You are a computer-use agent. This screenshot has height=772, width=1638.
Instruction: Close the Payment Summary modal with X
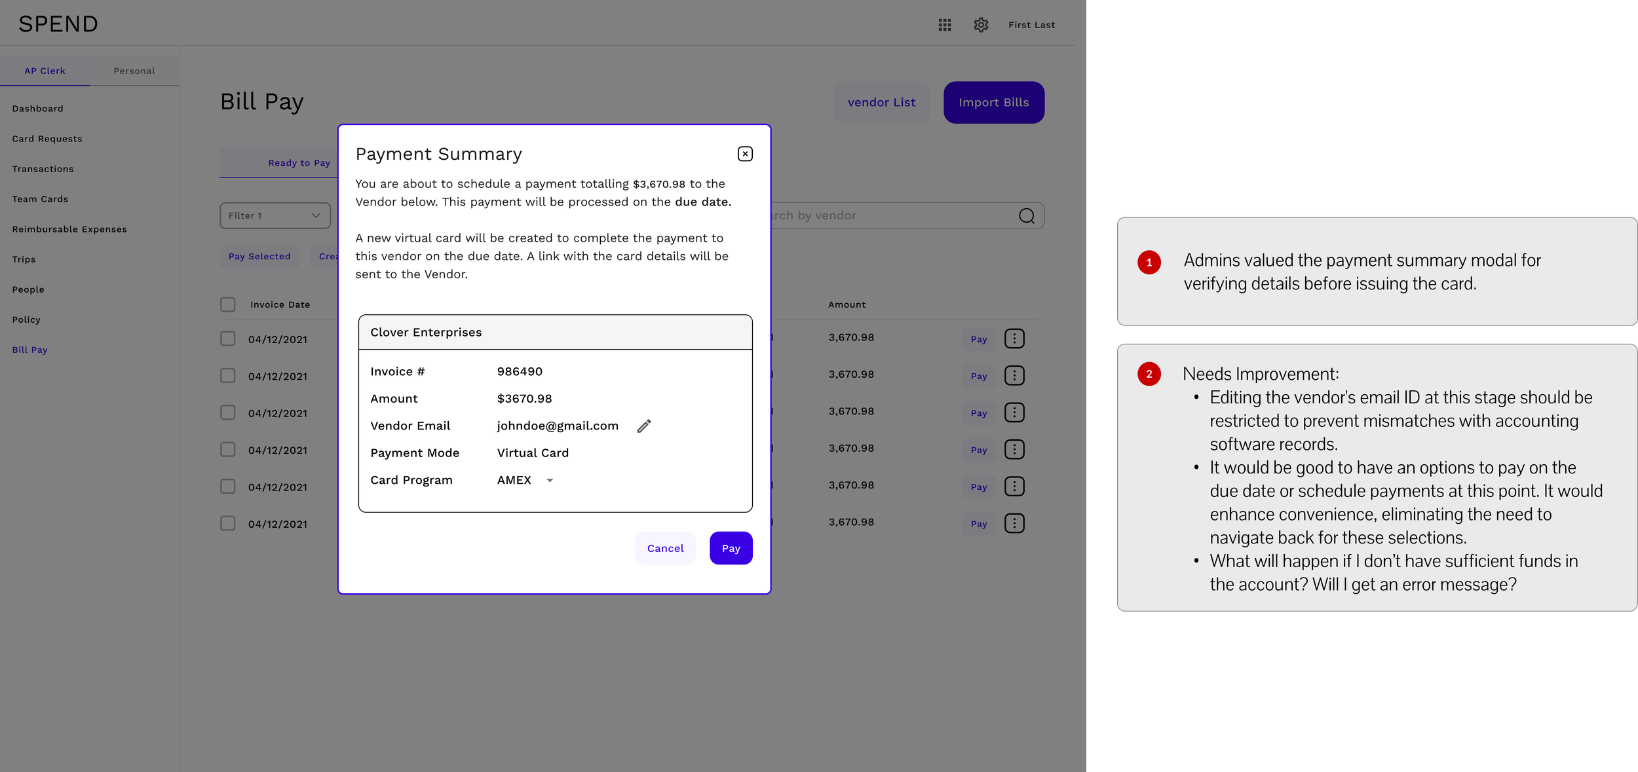[745, 154]
